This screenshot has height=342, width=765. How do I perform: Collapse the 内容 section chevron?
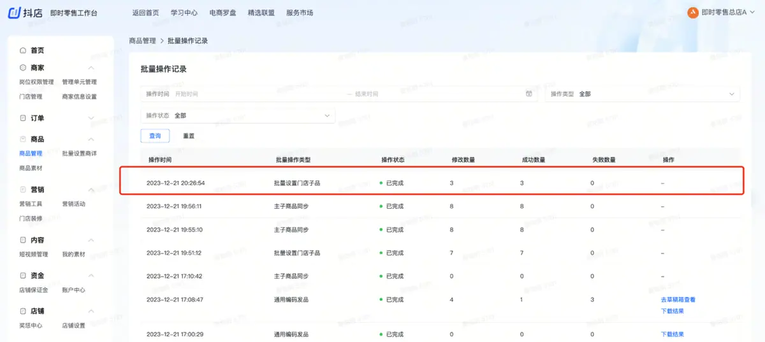tap(91, 240)
